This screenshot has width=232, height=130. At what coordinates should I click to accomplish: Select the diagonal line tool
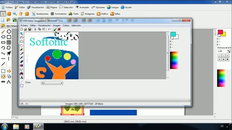point(3,64)
